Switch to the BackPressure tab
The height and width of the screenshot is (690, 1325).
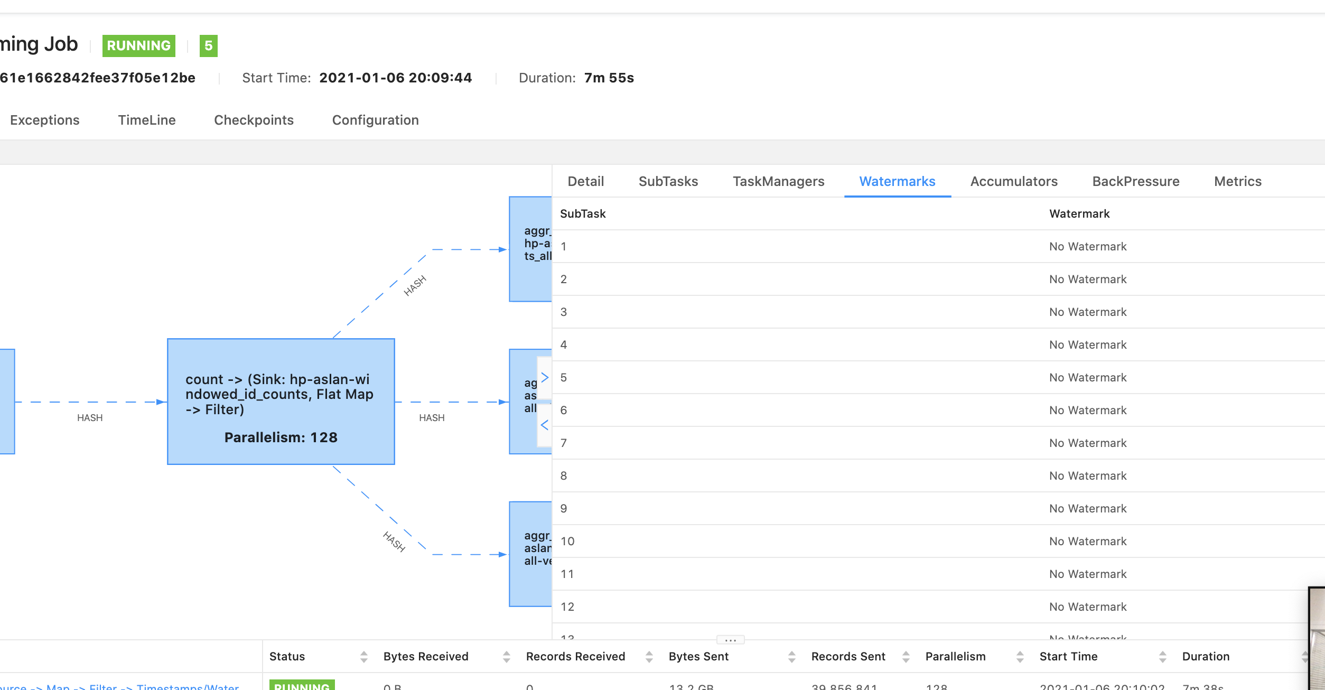tap(1135, 181)
